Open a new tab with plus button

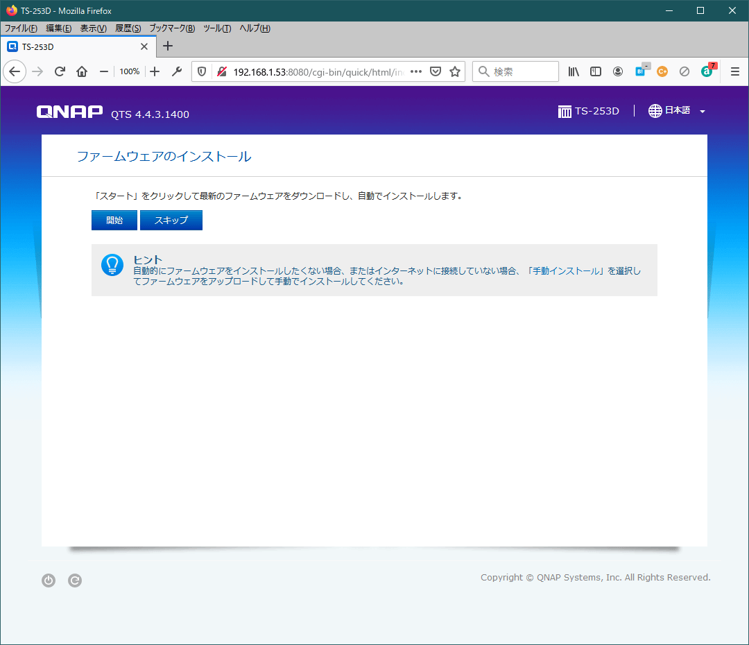168,46
